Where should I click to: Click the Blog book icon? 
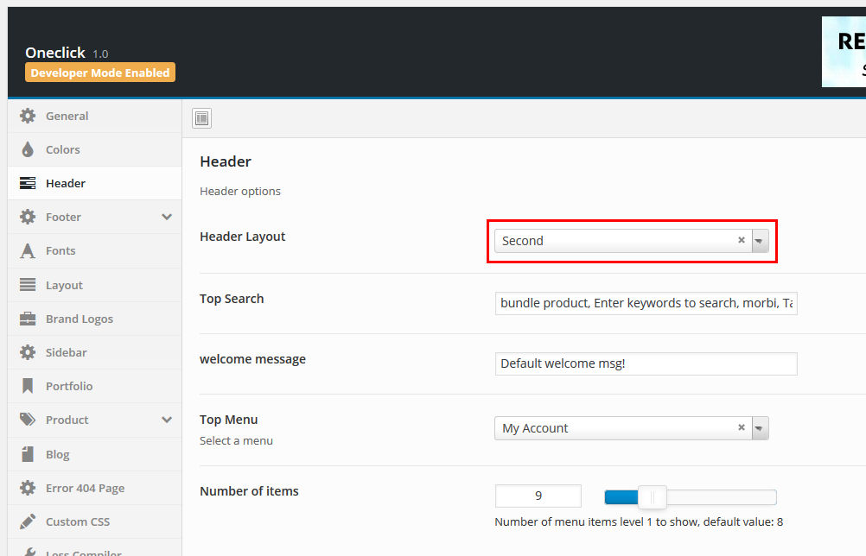click(x=28, y=454)
